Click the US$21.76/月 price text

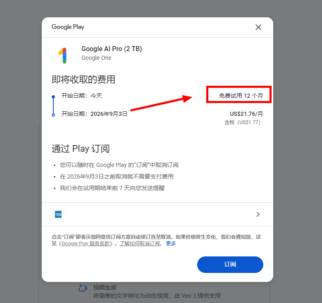246,114
